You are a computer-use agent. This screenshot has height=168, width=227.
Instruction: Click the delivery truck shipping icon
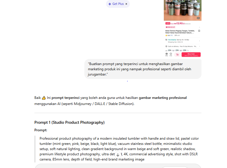(166, 40)
